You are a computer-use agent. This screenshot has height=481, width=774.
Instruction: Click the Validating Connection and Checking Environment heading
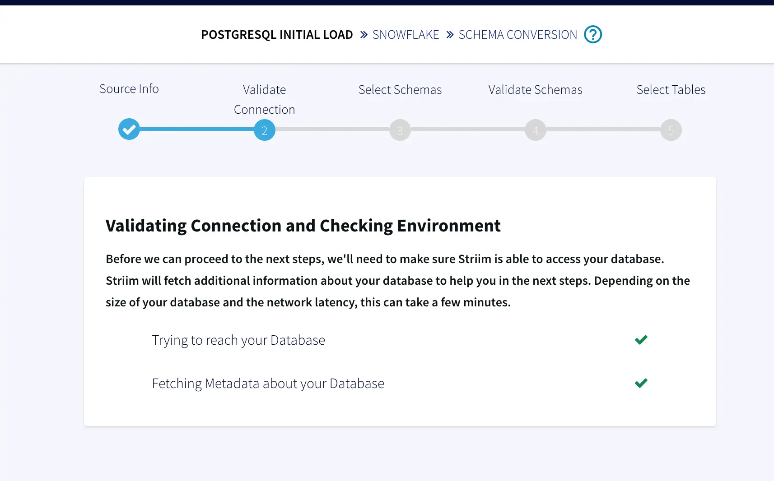[x=303, y=226]
